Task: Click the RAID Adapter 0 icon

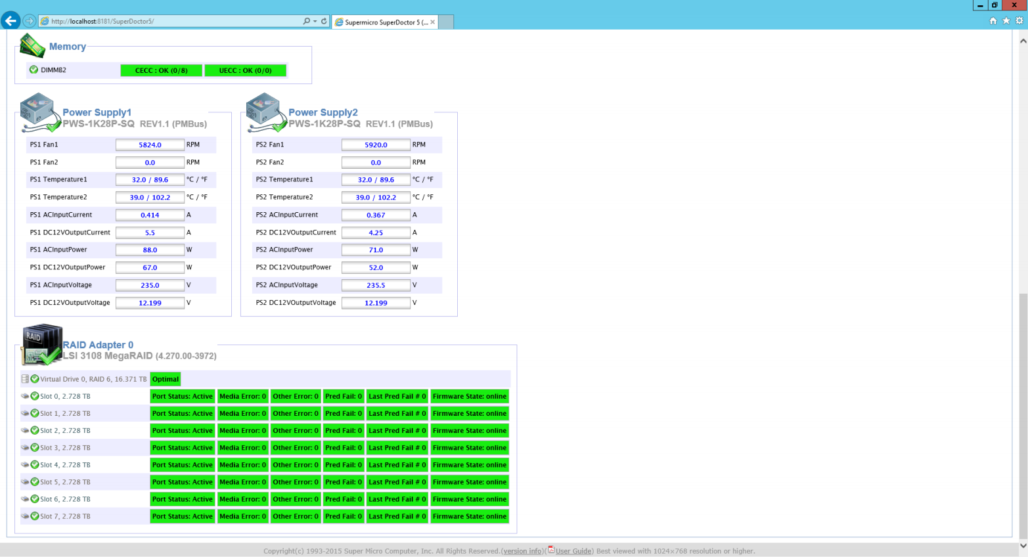Action: point(41,344)
